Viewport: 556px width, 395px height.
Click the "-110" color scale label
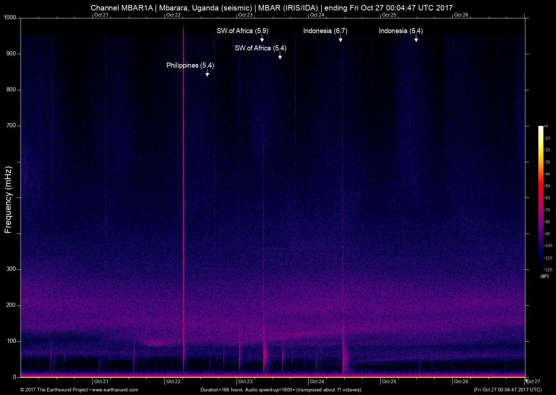click(548, 258)
